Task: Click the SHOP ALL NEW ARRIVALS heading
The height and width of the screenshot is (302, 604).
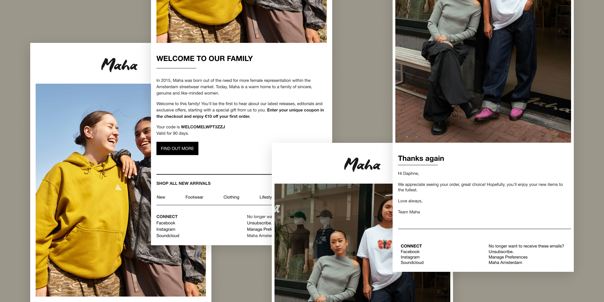Action: (x=183, y=183)
